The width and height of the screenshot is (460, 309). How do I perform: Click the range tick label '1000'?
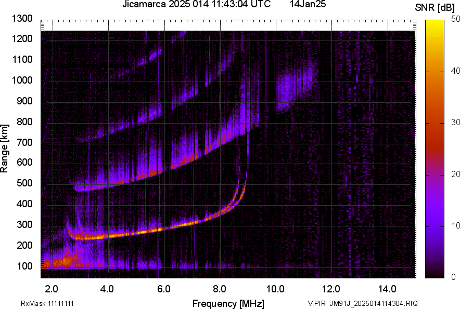click(x=22, y=80)
